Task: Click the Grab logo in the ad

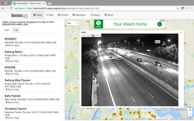Action: [x=99, y=24]
